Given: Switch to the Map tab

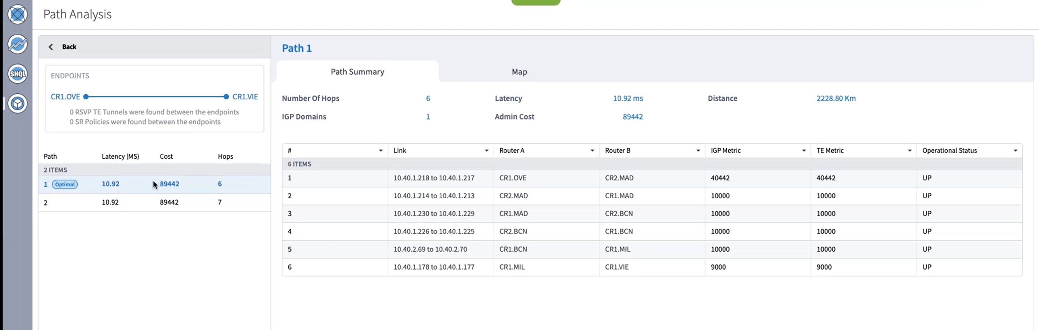Looking at the screenshot, I should click(x=519, y=72).
